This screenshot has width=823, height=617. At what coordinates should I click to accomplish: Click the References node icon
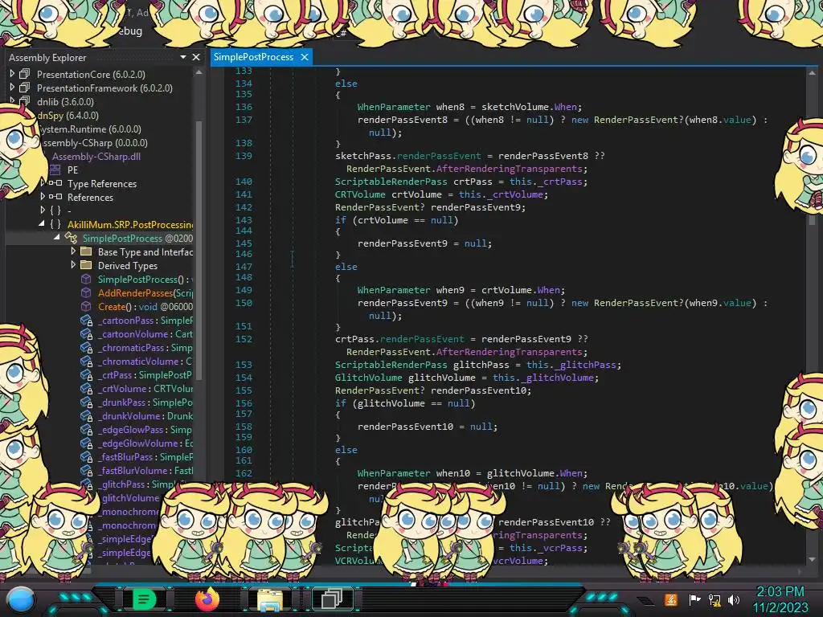pyautogui.click(x=55, y=197)
